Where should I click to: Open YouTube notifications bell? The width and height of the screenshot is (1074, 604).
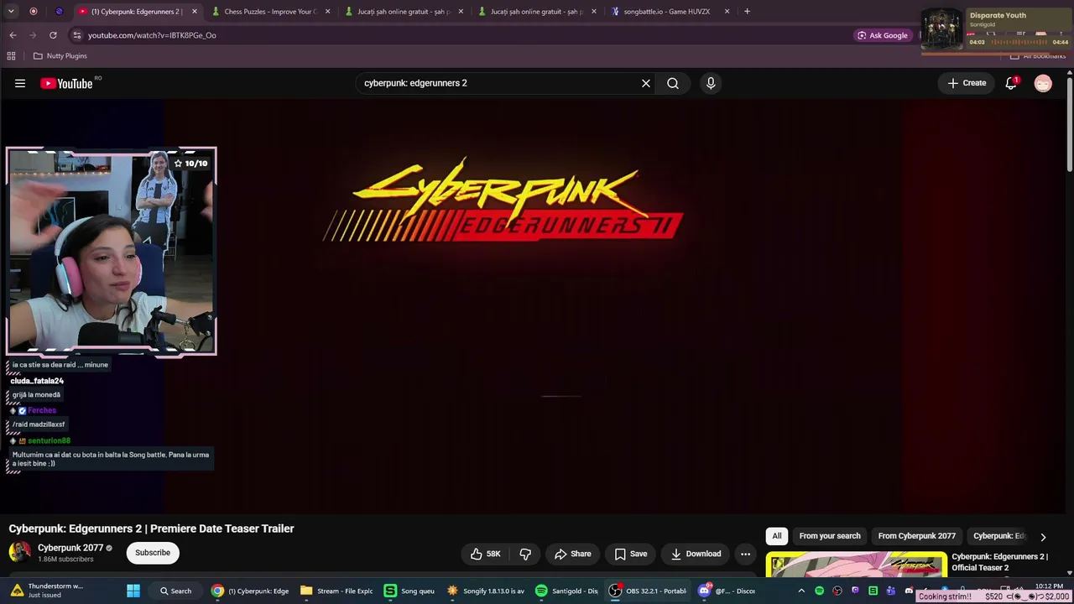point(1011,83)
